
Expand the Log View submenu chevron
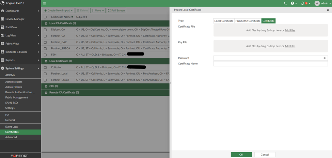38,35
